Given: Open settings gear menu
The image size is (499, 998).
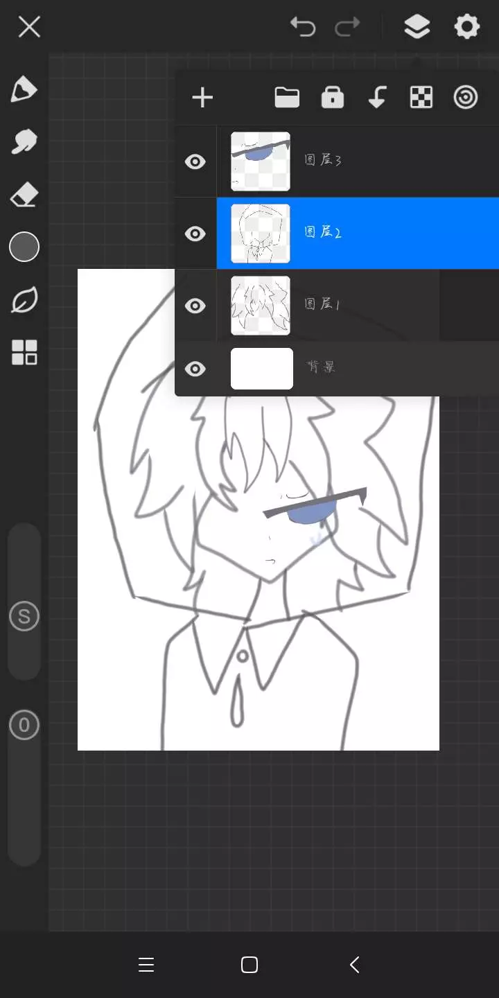Looking at the screenshot, I should [x=466, y=28].
